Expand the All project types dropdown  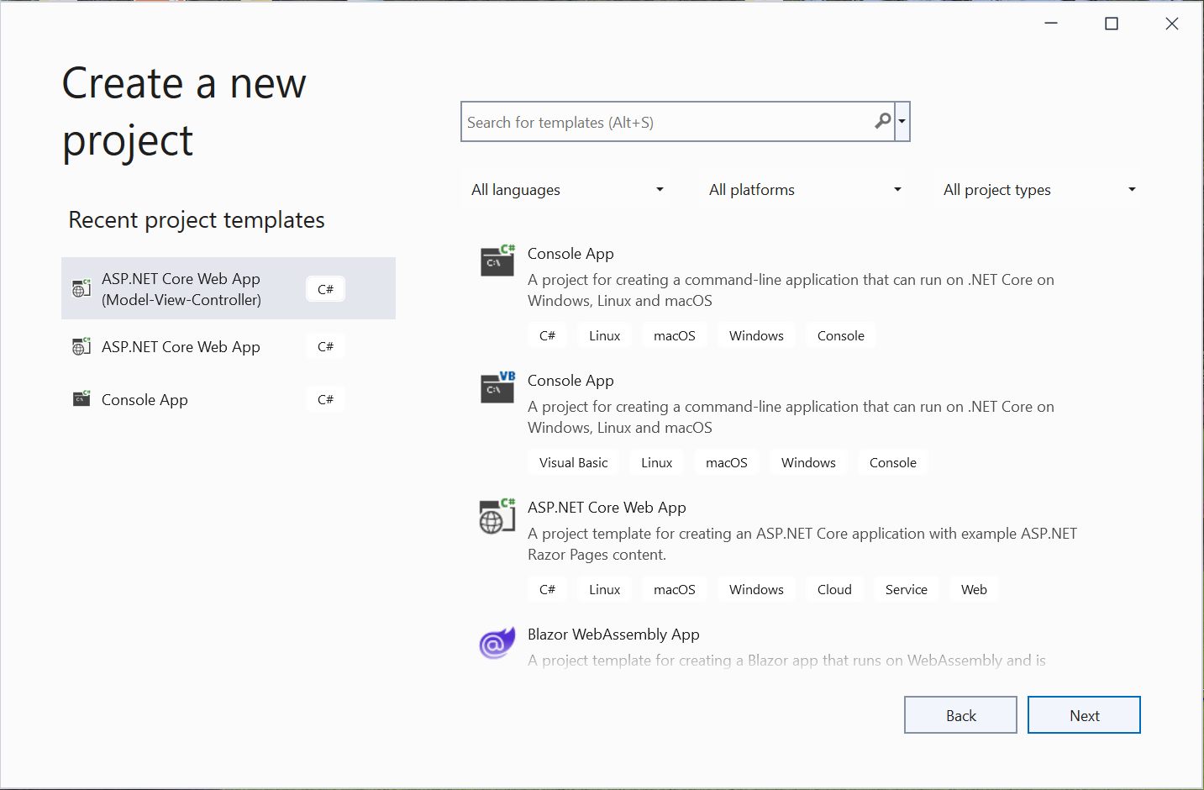point(1038,190)
